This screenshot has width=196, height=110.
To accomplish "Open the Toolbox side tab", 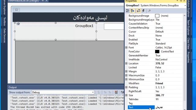I will (4, 21).
